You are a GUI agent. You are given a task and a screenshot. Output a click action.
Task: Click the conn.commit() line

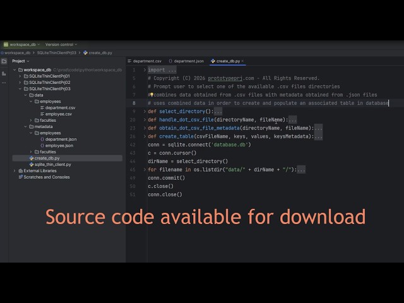click(166, 178)
